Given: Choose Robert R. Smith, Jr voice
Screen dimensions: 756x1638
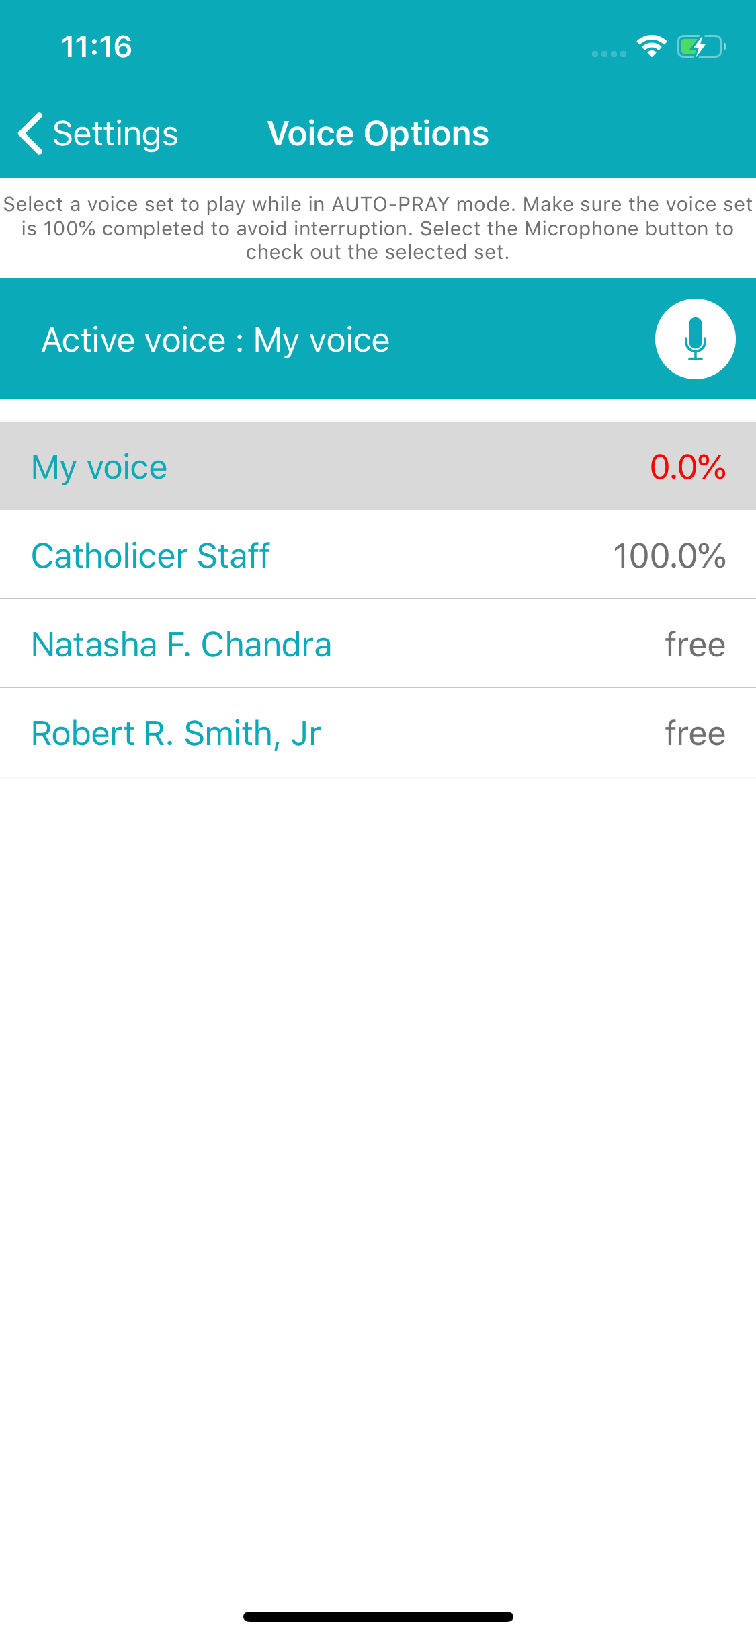Looking at the screenshot, I should pyautogui.click(x=378, y=732).
